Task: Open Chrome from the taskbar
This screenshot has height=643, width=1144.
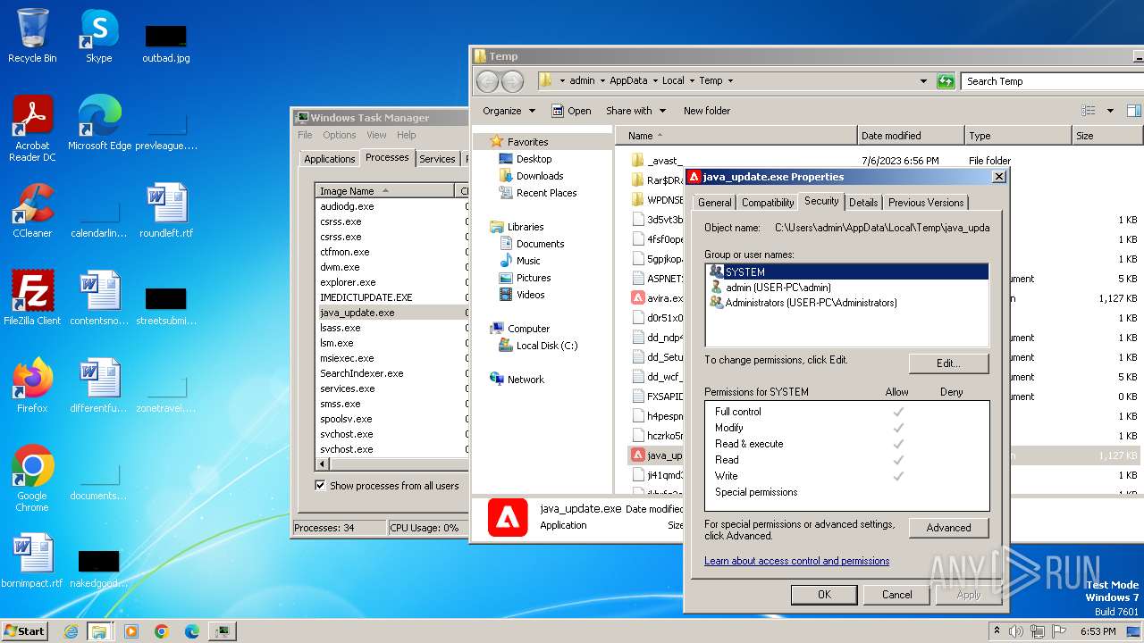Action: point(162,631)
